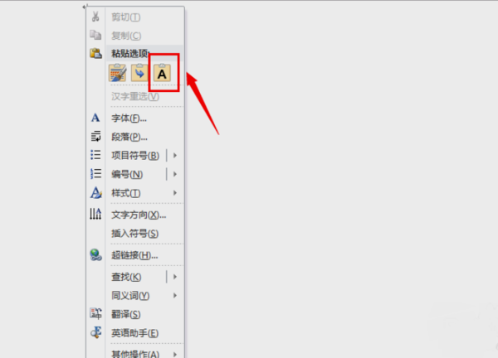The height and width of the screenshot is (358, 498).
Task: Click the text direction icon
Action: coord(95,214)
